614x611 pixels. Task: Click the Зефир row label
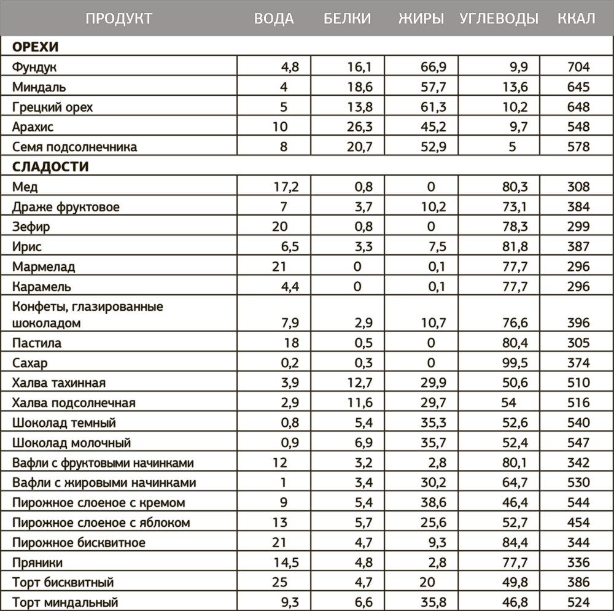click(31, 227)
